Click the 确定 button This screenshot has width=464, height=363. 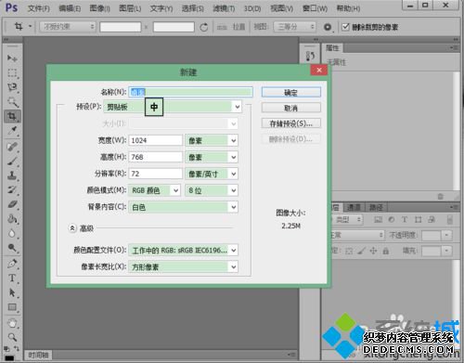(290, 92)
